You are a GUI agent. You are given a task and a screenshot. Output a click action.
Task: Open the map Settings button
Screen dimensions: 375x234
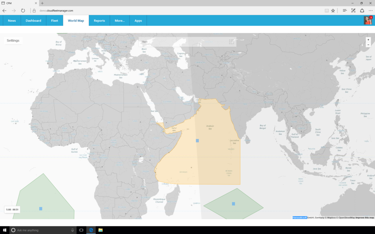tap(13, 41)
